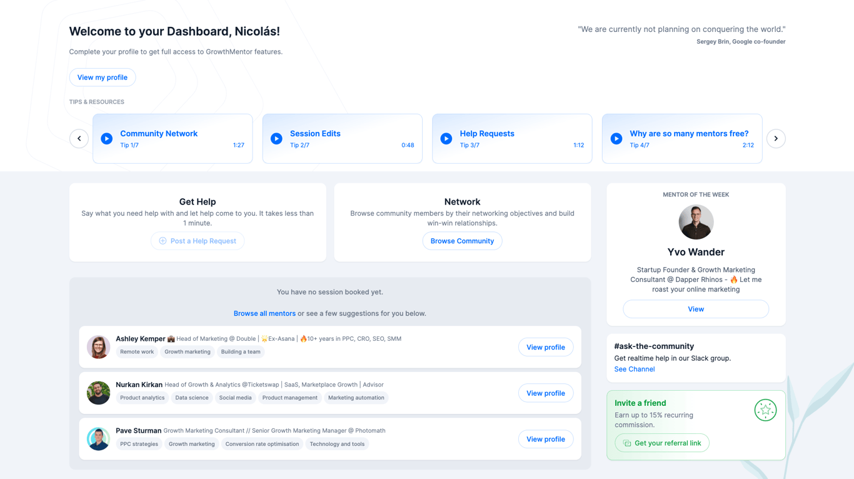Viewport: 854px width, 479px height.
Task: Click Nurkan Kirkan's profile picture
Action: tap(98, 393)
